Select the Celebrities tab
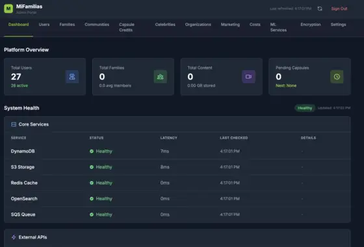 (x=165, y=25)
